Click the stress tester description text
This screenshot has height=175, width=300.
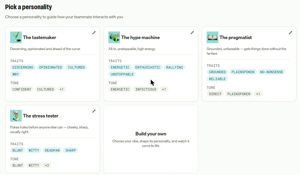49,130
